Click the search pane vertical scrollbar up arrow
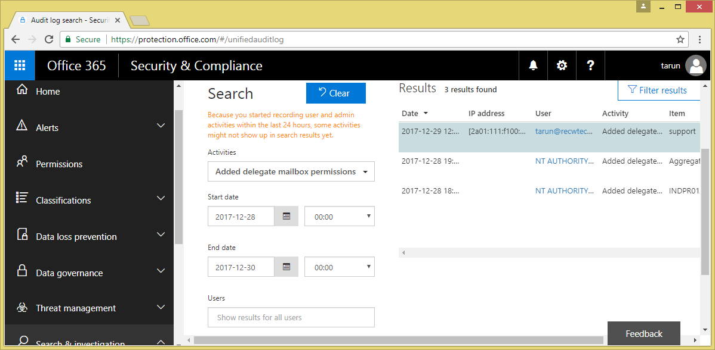 [178, 86]
